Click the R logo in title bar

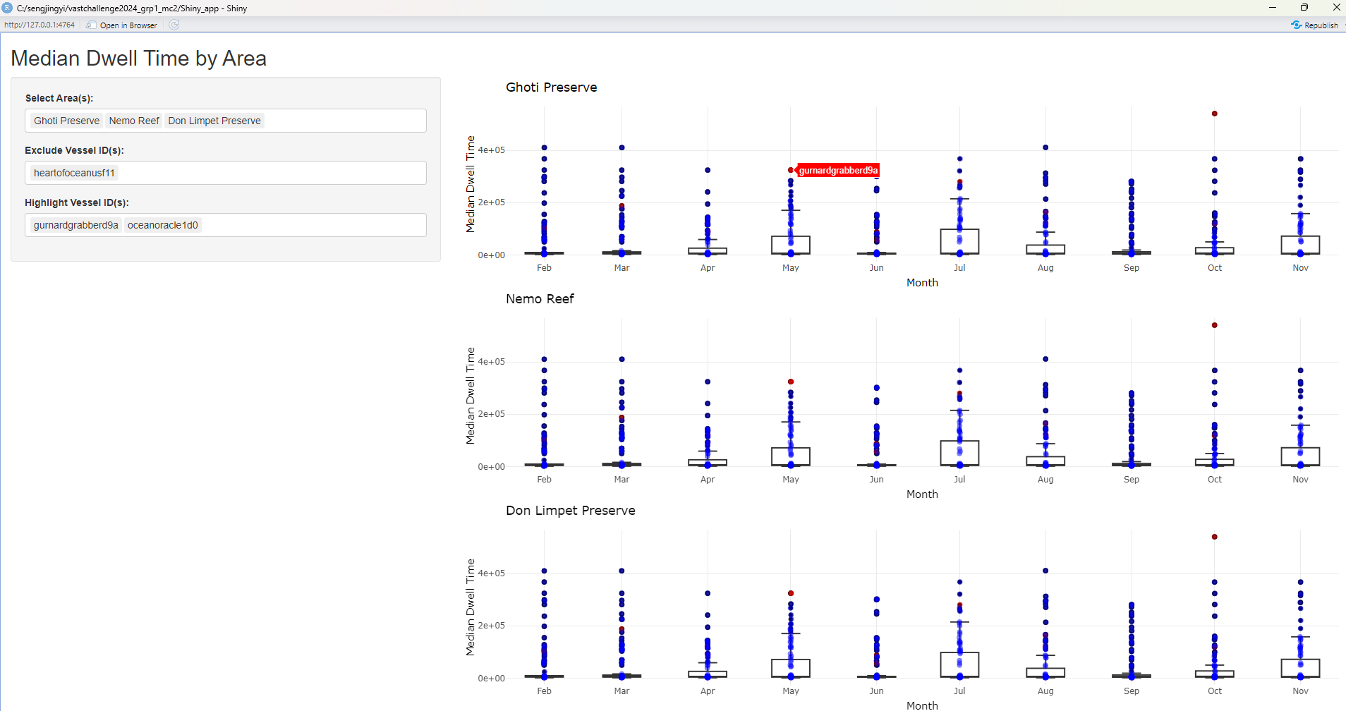(7, 8)
